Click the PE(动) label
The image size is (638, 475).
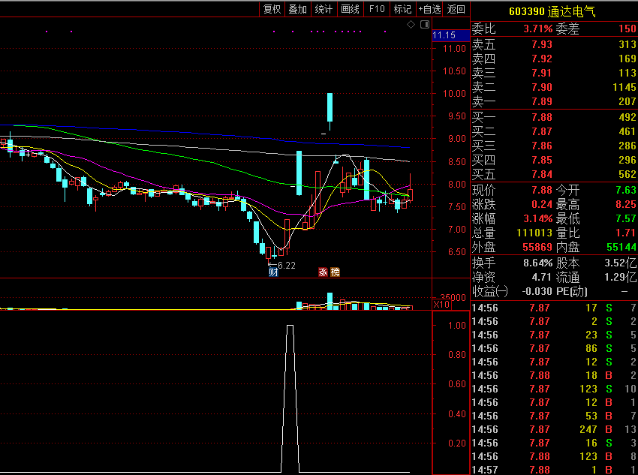(x=572, y=292)
